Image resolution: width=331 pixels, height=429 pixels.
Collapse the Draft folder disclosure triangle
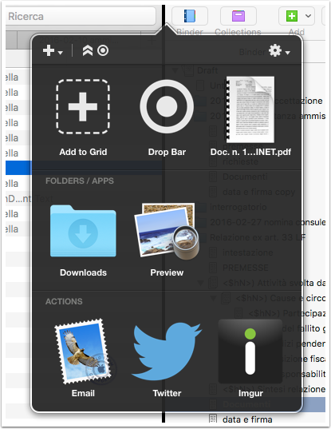click(x=175, y=70)
